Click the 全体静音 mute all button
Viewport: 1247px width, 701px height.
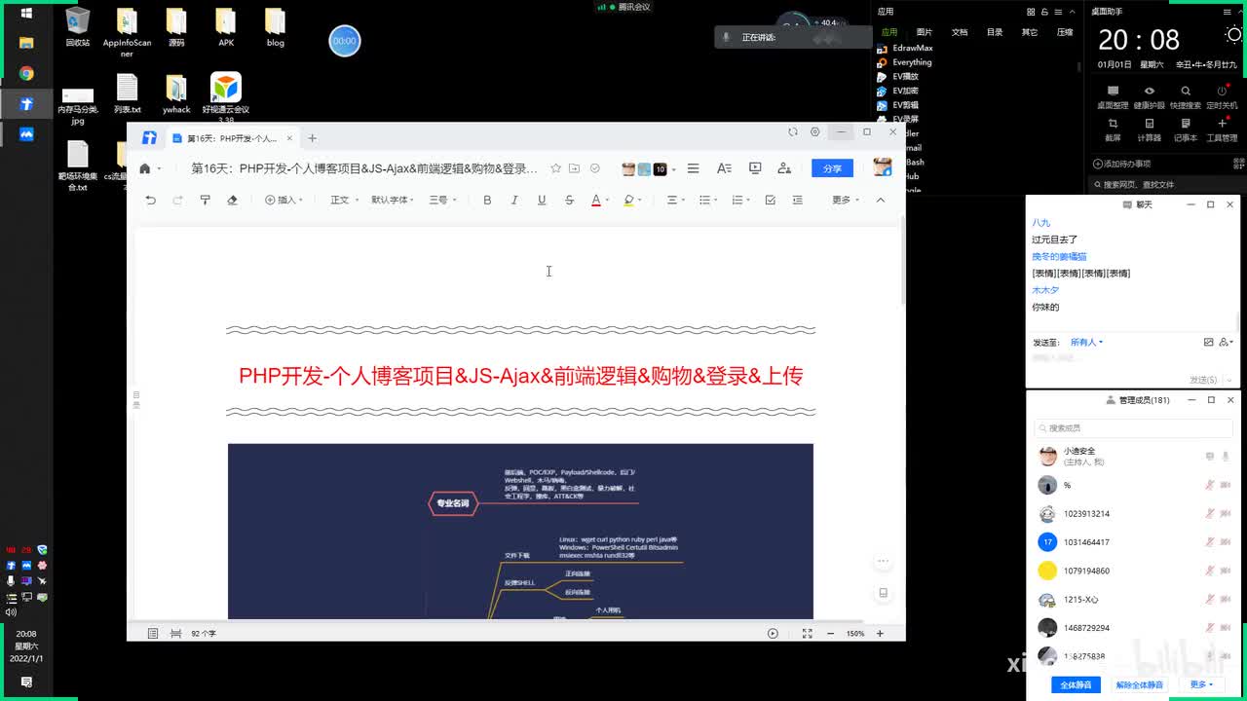(1076, 684)
